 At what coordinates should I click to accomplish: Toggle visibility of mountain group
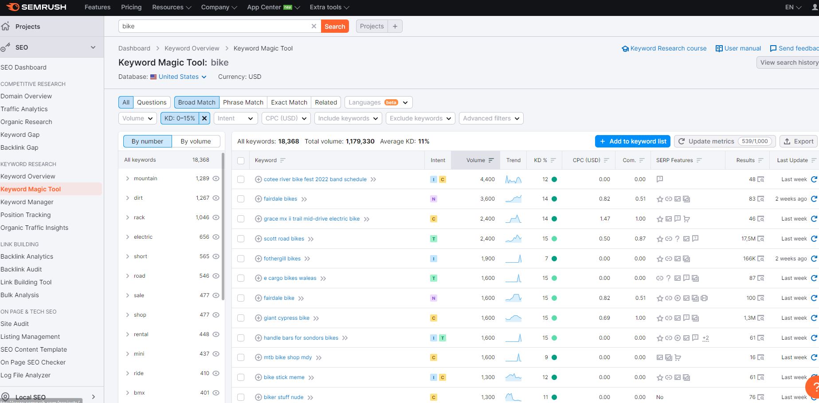point(216,178)
